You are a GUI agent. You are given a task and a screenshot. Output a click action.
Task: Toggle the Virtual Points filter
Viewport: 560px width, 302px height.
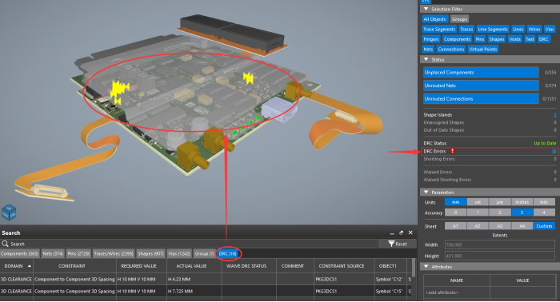pyautogui.click(x=483, y=50)
